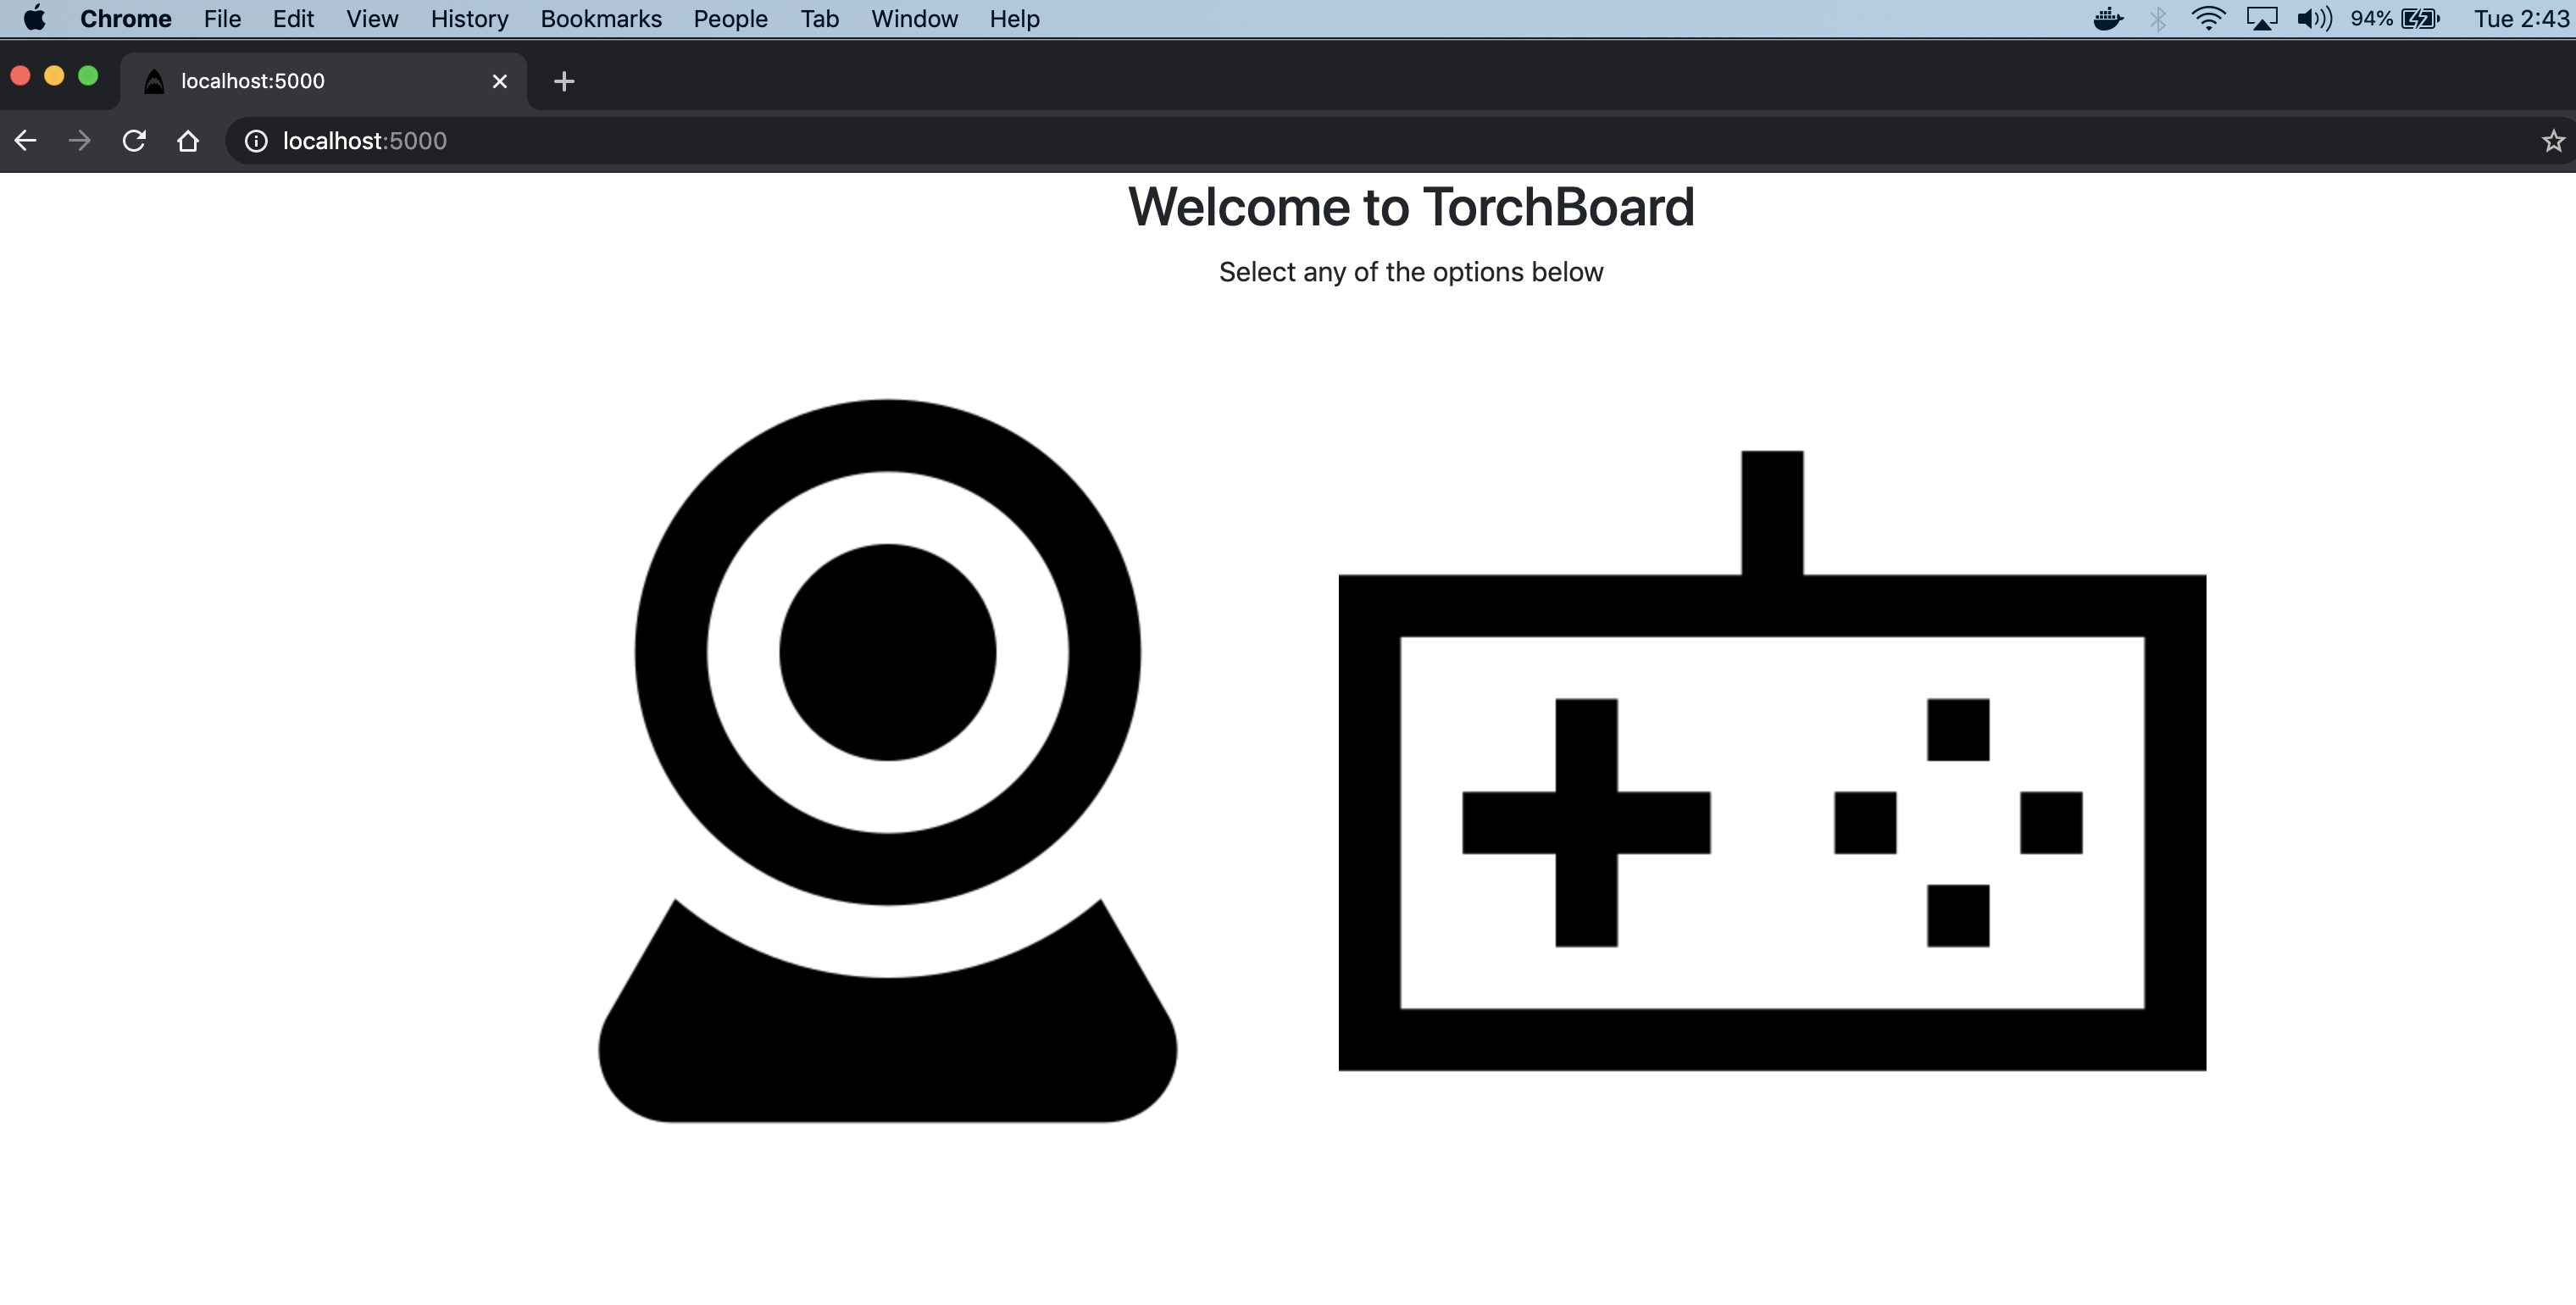Click the battery status indicator

click(x=2420, y=19)
